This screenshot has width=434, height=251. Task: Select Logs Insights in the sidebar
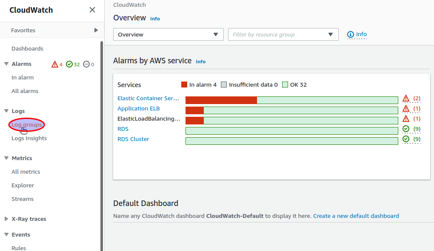(x=29, y=138)
